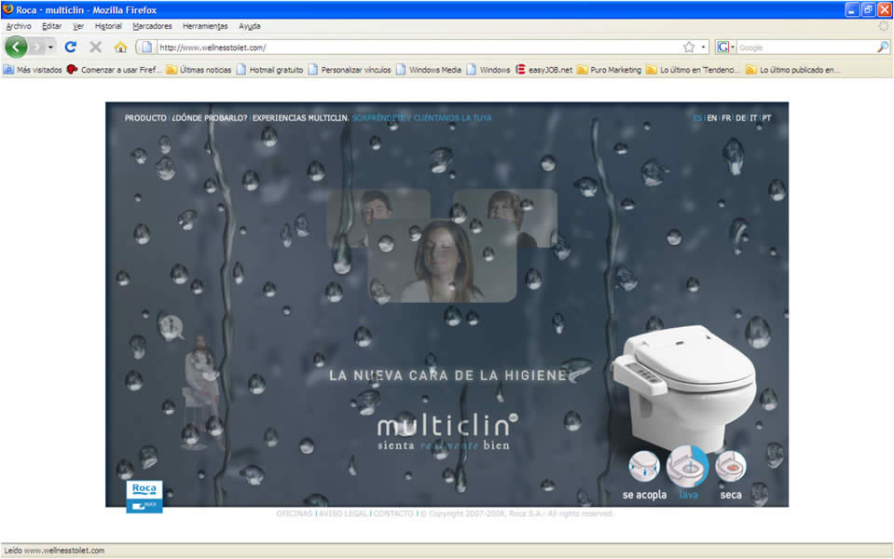The width and height of the screenshot is (894, 559).
Task: Open the Editar menu
Action: (x=51, y=26)
